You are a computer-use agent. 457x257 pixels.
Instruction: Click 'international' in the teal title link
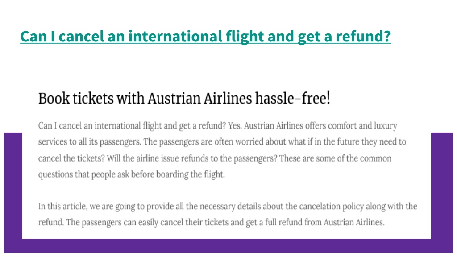(x=175, y=37)
